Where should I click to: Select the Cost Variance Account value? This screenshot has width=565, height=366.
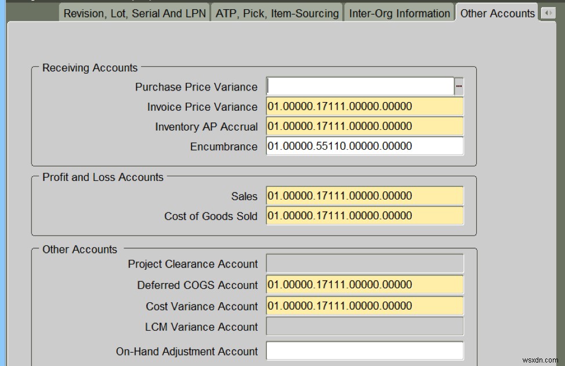364,306
